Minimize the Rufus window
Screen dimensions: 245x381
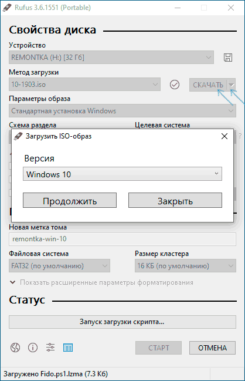point(178,8)
